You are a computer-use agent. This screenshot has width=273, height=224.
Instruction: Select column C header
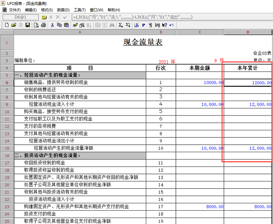coord(200,32)
